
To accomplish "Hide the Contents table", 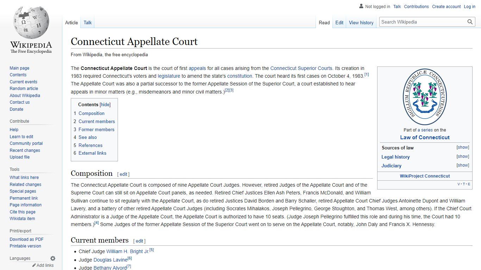I will 105,104.
